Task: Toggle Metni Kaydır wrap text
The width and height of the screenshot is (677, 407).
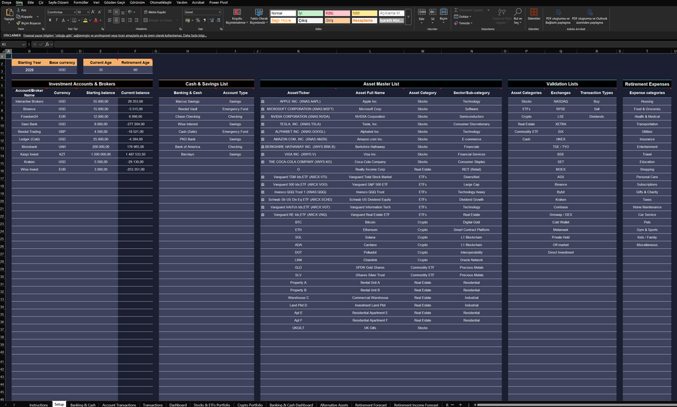Action: [x=155, y=12]
